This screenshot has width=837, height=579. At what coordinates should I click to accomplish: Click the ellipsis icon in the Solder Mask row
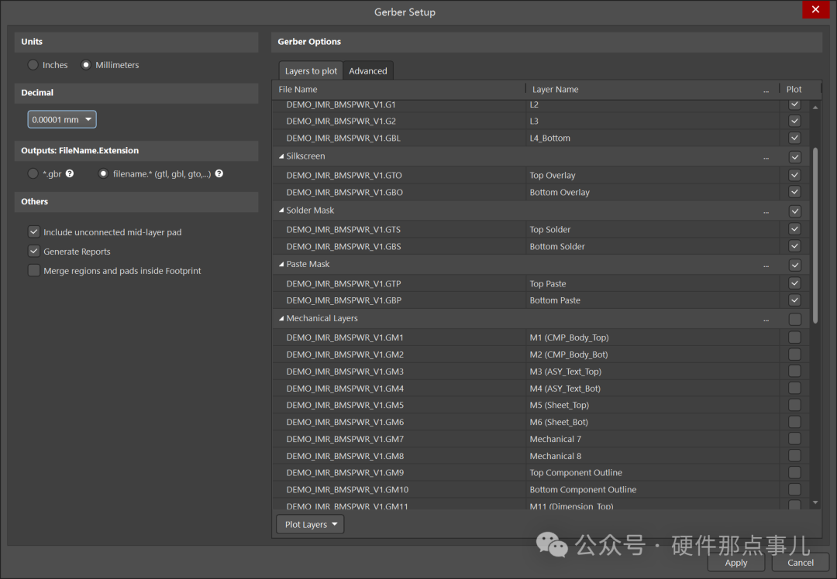tap(766, 211)
